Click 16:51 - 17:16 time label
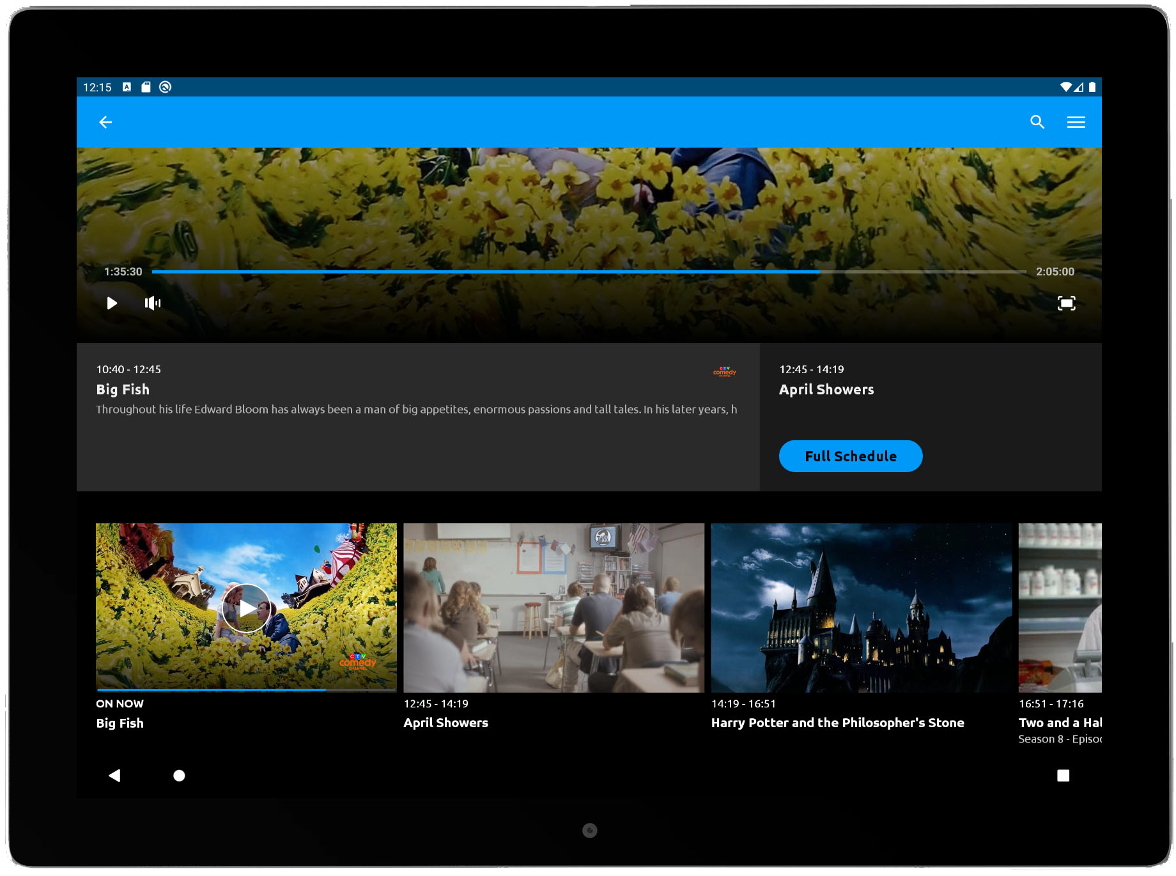The width and height of the screenshot is (1176, 876). coord(1051,703)
